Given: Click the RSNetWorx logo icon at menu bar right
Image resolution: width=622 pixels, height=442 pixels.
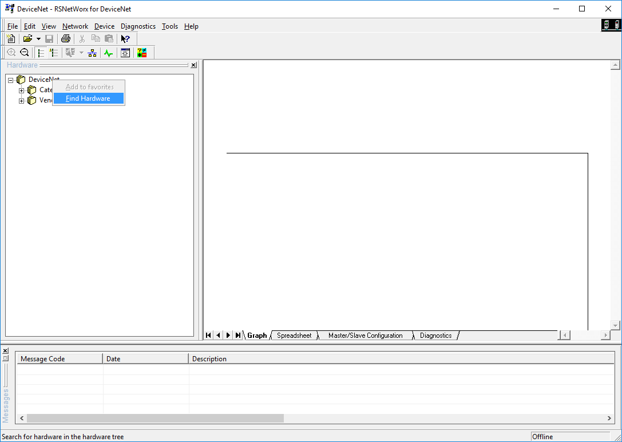Looking at the screenshot, I should pyautogui.click(x=611, y=25).
